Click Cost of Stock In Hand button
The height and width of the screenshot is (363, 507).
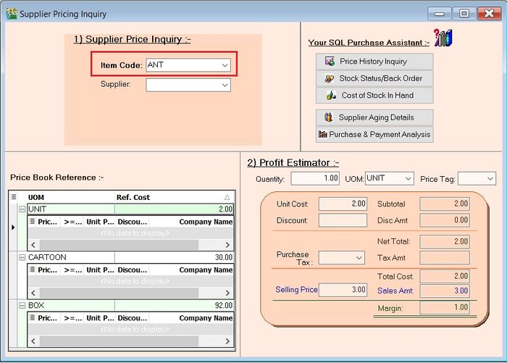click(x=374, y=95)
